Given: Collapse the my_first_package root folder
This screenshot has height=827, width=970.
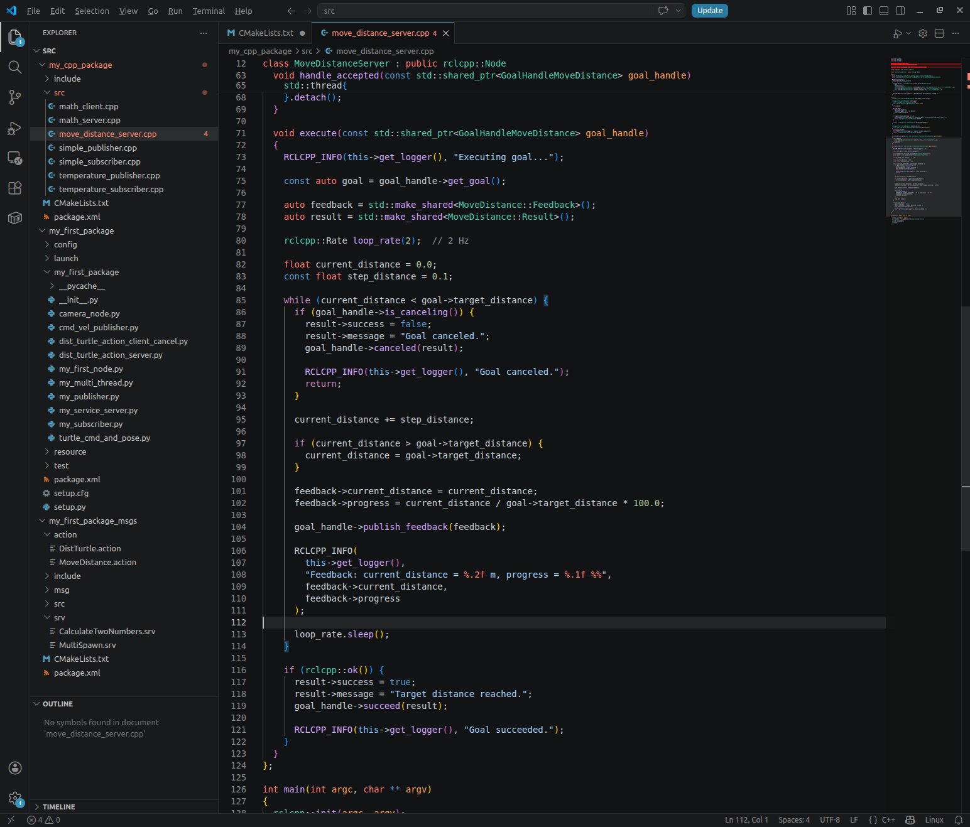Looking at the screenshot, I should (42, 230).
